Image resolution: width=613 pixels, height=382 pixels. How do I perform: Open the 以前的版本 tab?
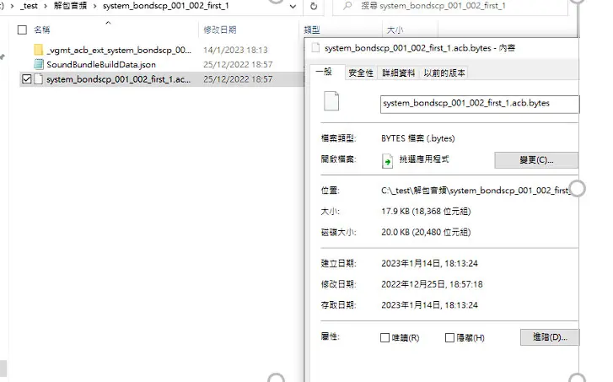pyautogui.click(x=444, y=73)
